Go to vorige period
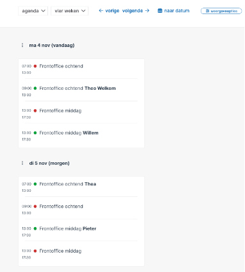Screen dimensions: 245x272 [x=109, y=11]
